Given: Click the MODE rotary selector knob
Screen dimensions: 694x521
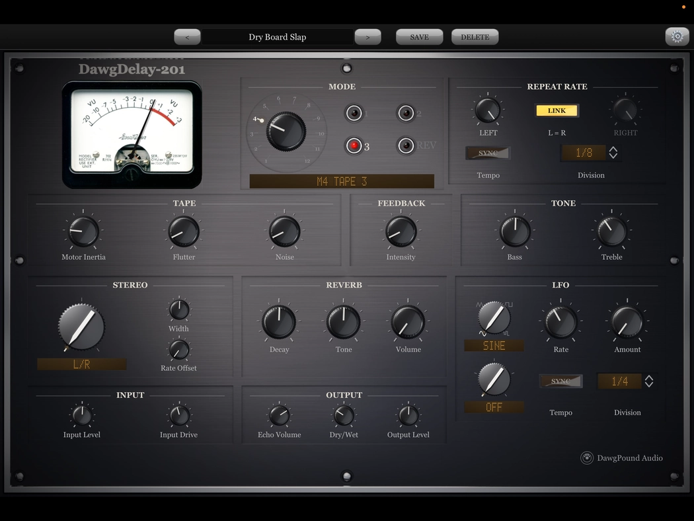Looking at the screenshot, I should pos(286,132).
